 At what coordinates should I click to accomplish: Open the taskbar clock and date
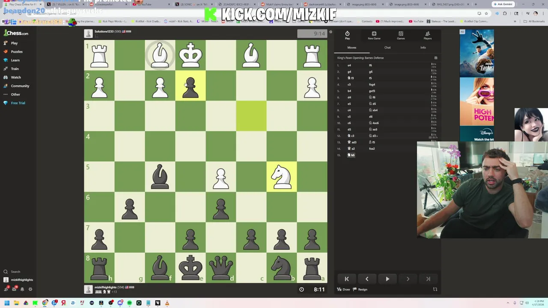(539, 303)
